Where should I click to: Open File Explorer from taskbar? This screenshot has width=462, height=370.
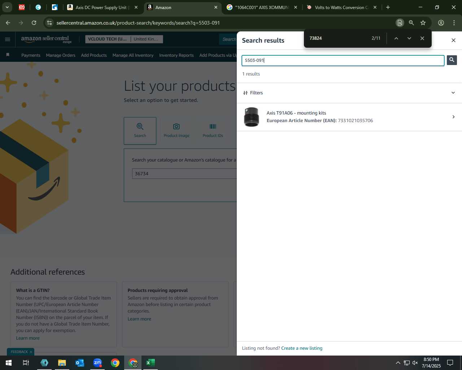pos(62,363)
